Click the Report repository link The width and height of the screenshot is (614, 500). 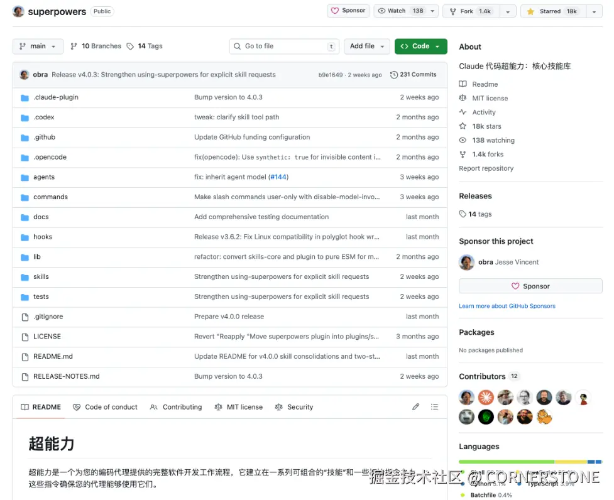(x=486, y=168)
